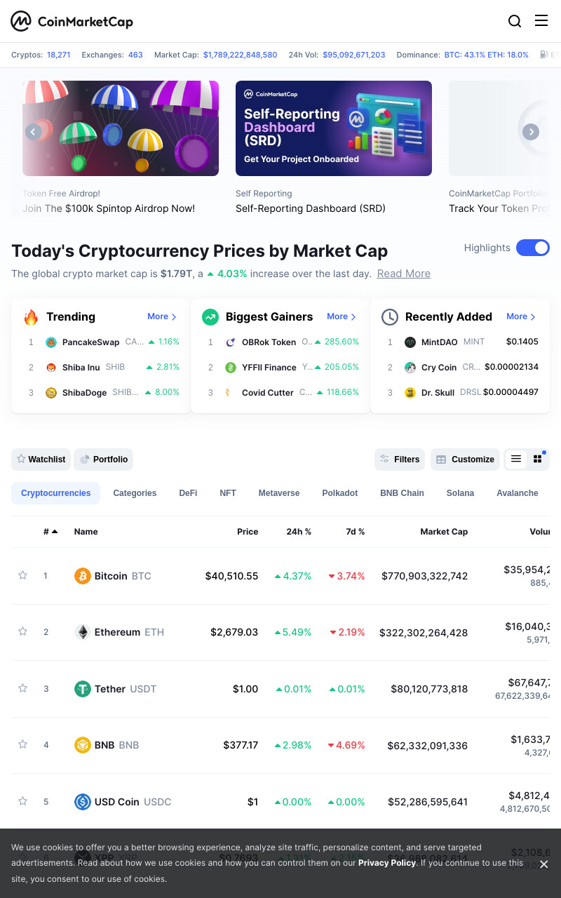
Task: Switch to the Metaverse tab
Action: tap(279, 493)
